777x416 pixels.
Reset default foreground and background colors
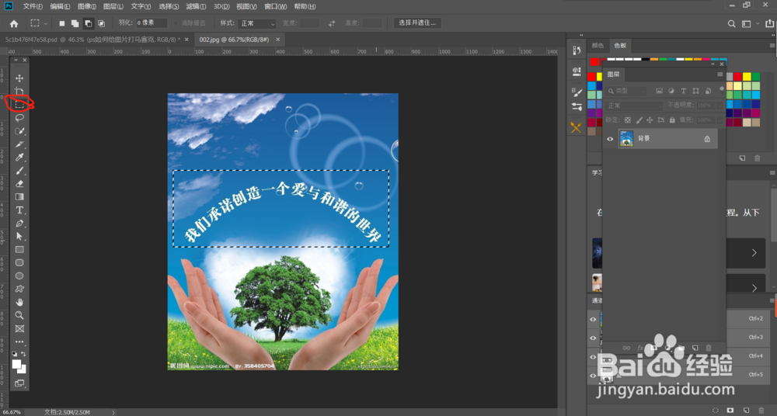tap(14, 354)
